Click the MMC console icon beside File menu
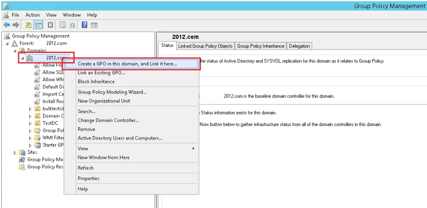The height and width of the screenshot is (208, 427). 6,15
